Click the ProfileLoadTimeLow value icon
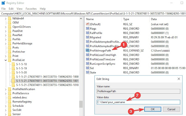 pyautogui.click(x=87, y=59)
